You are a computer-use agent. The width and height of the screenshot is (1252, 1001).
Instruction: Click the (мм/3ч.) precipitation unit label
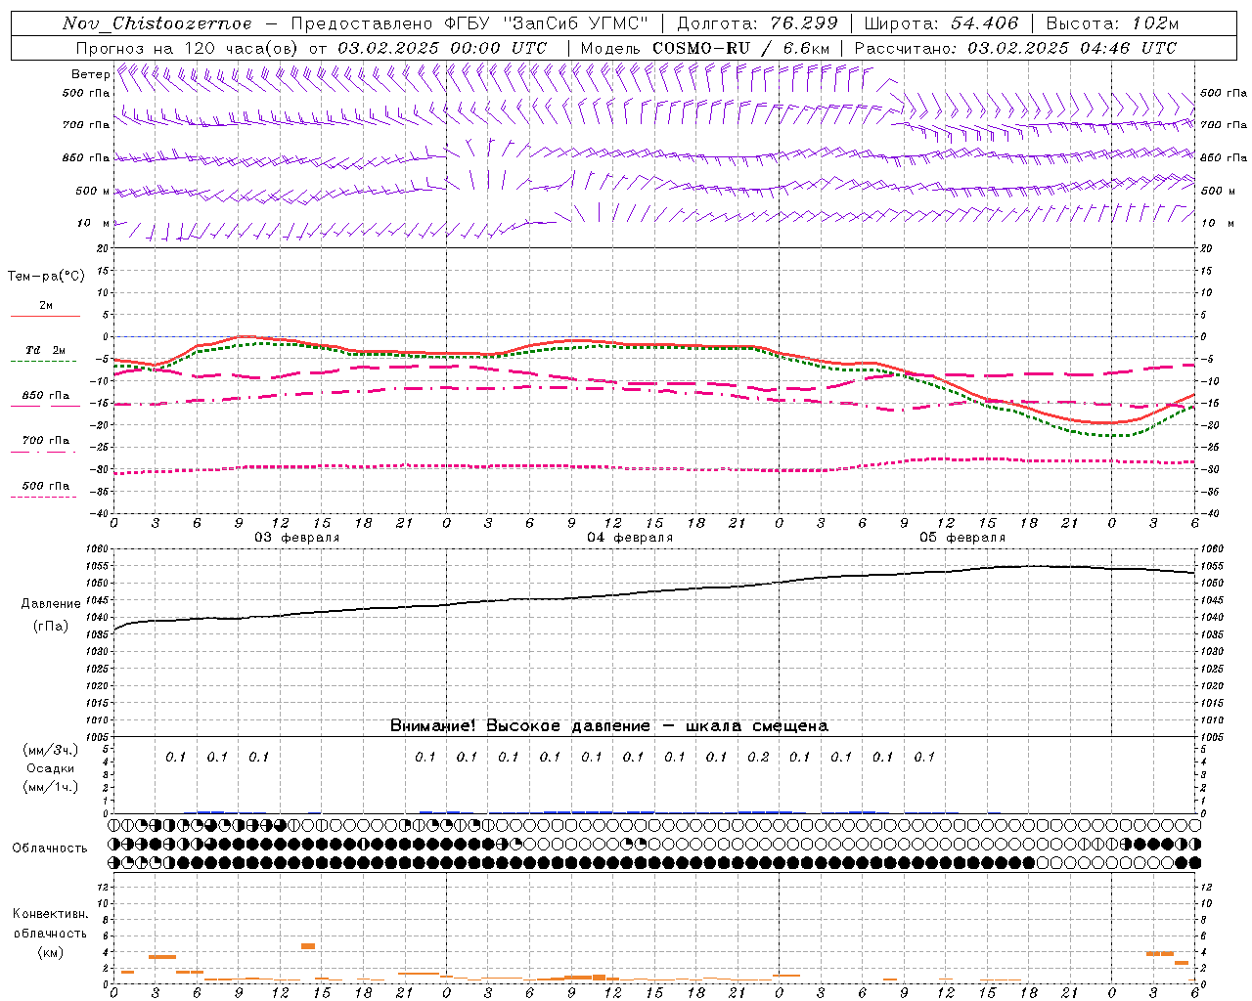51,750
